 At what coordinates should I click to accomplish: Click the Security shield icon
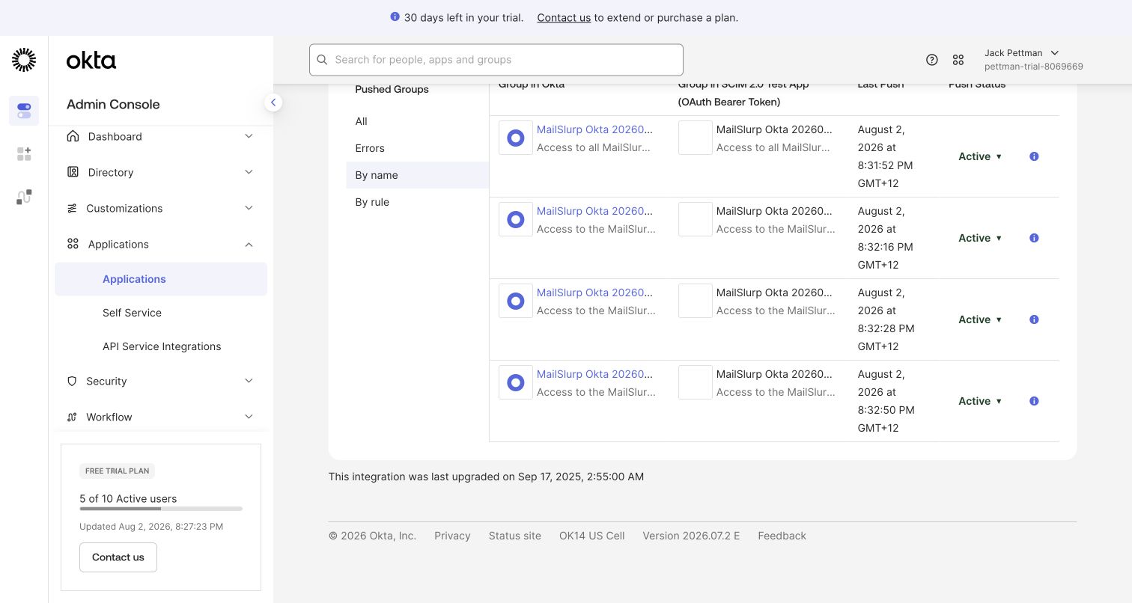tap(72, 381)
